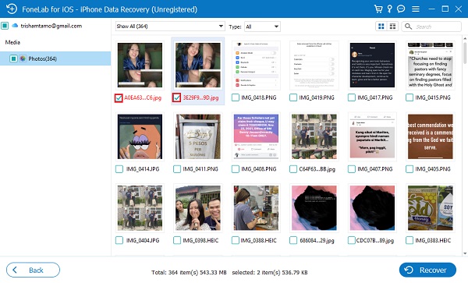Select the IMG_0415.PNG churches quote thumbnail
The height and width of the screenshot is (283, 468).
click(x=431, y=65)
